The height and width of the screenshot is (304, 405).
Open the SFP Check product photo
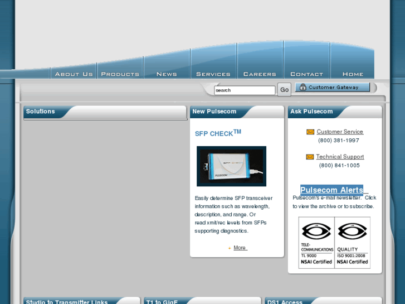point(231,166)
